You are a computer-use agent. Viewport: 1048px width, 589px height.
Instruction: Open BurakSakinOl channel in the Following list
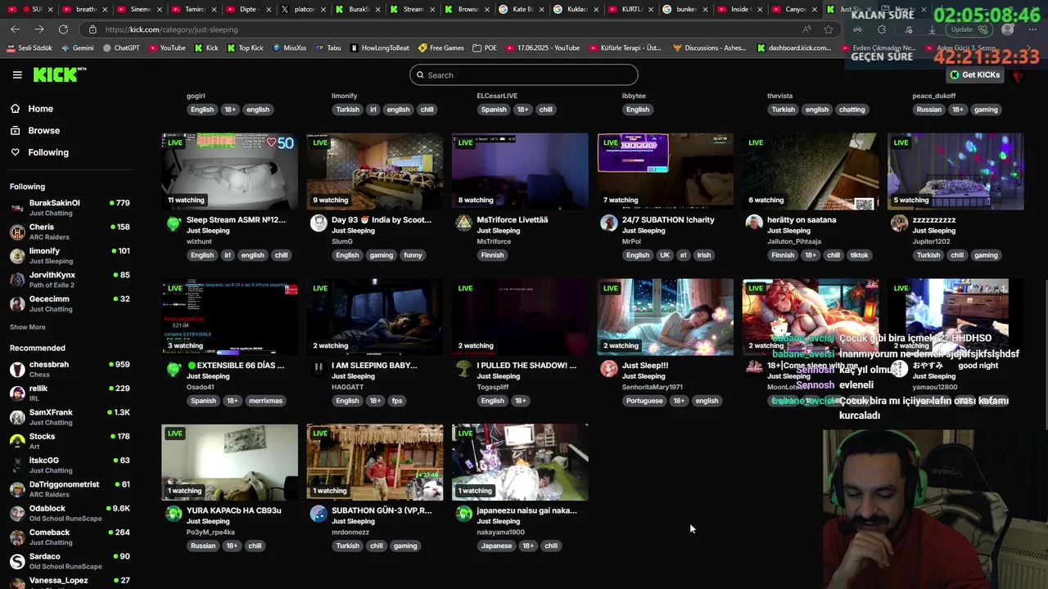(70, 208)
